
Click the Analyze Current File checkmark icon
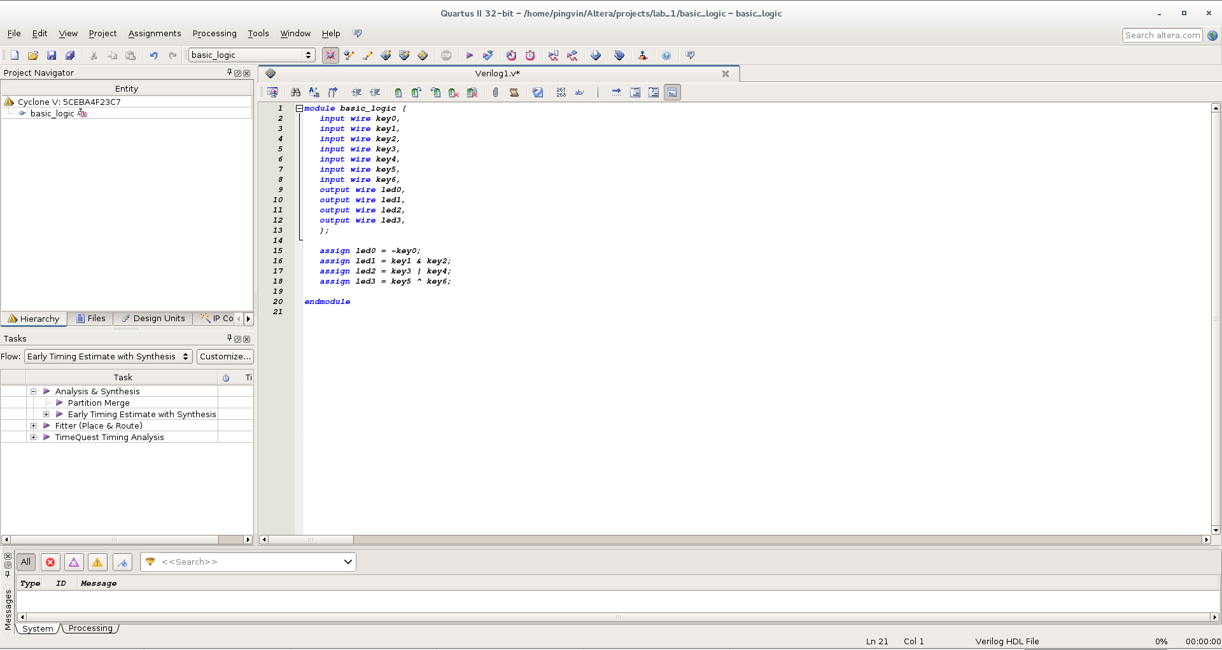pyautogui.click(x=538, y=92)
